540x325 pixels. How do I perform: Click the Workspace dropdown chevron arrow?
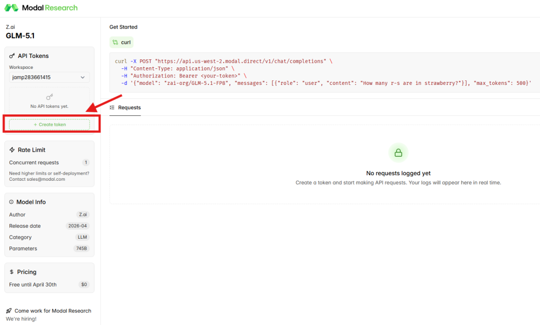click(x=82, y=77)
